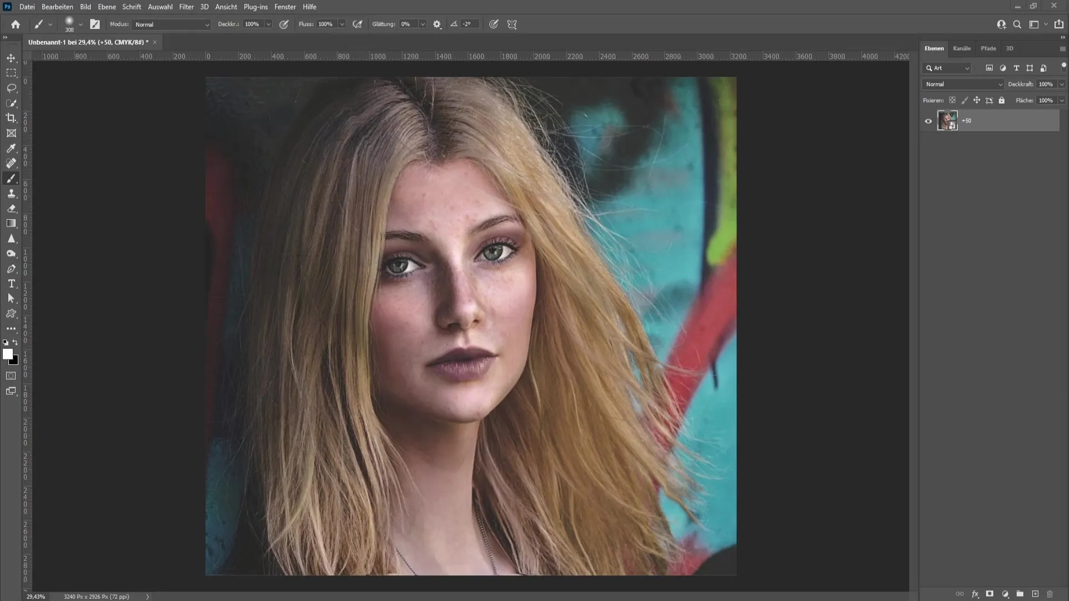The width and height of the screenshot is (1069, 601).
Task: Open Modus blending mode dropdown
Action: click(x=170, y=24)
